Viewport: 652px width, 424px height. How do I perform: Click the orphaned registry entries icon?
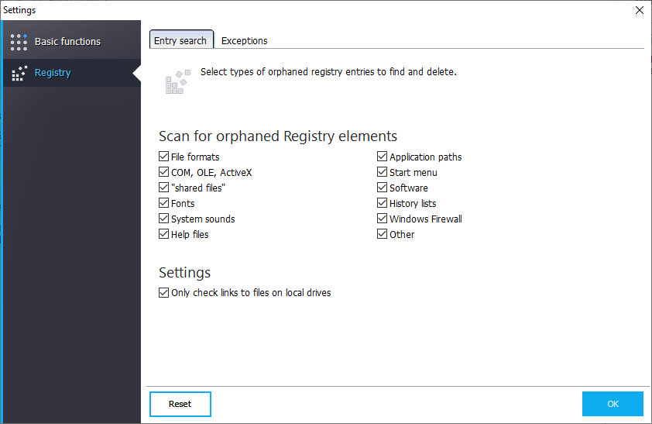pos(177,81)
